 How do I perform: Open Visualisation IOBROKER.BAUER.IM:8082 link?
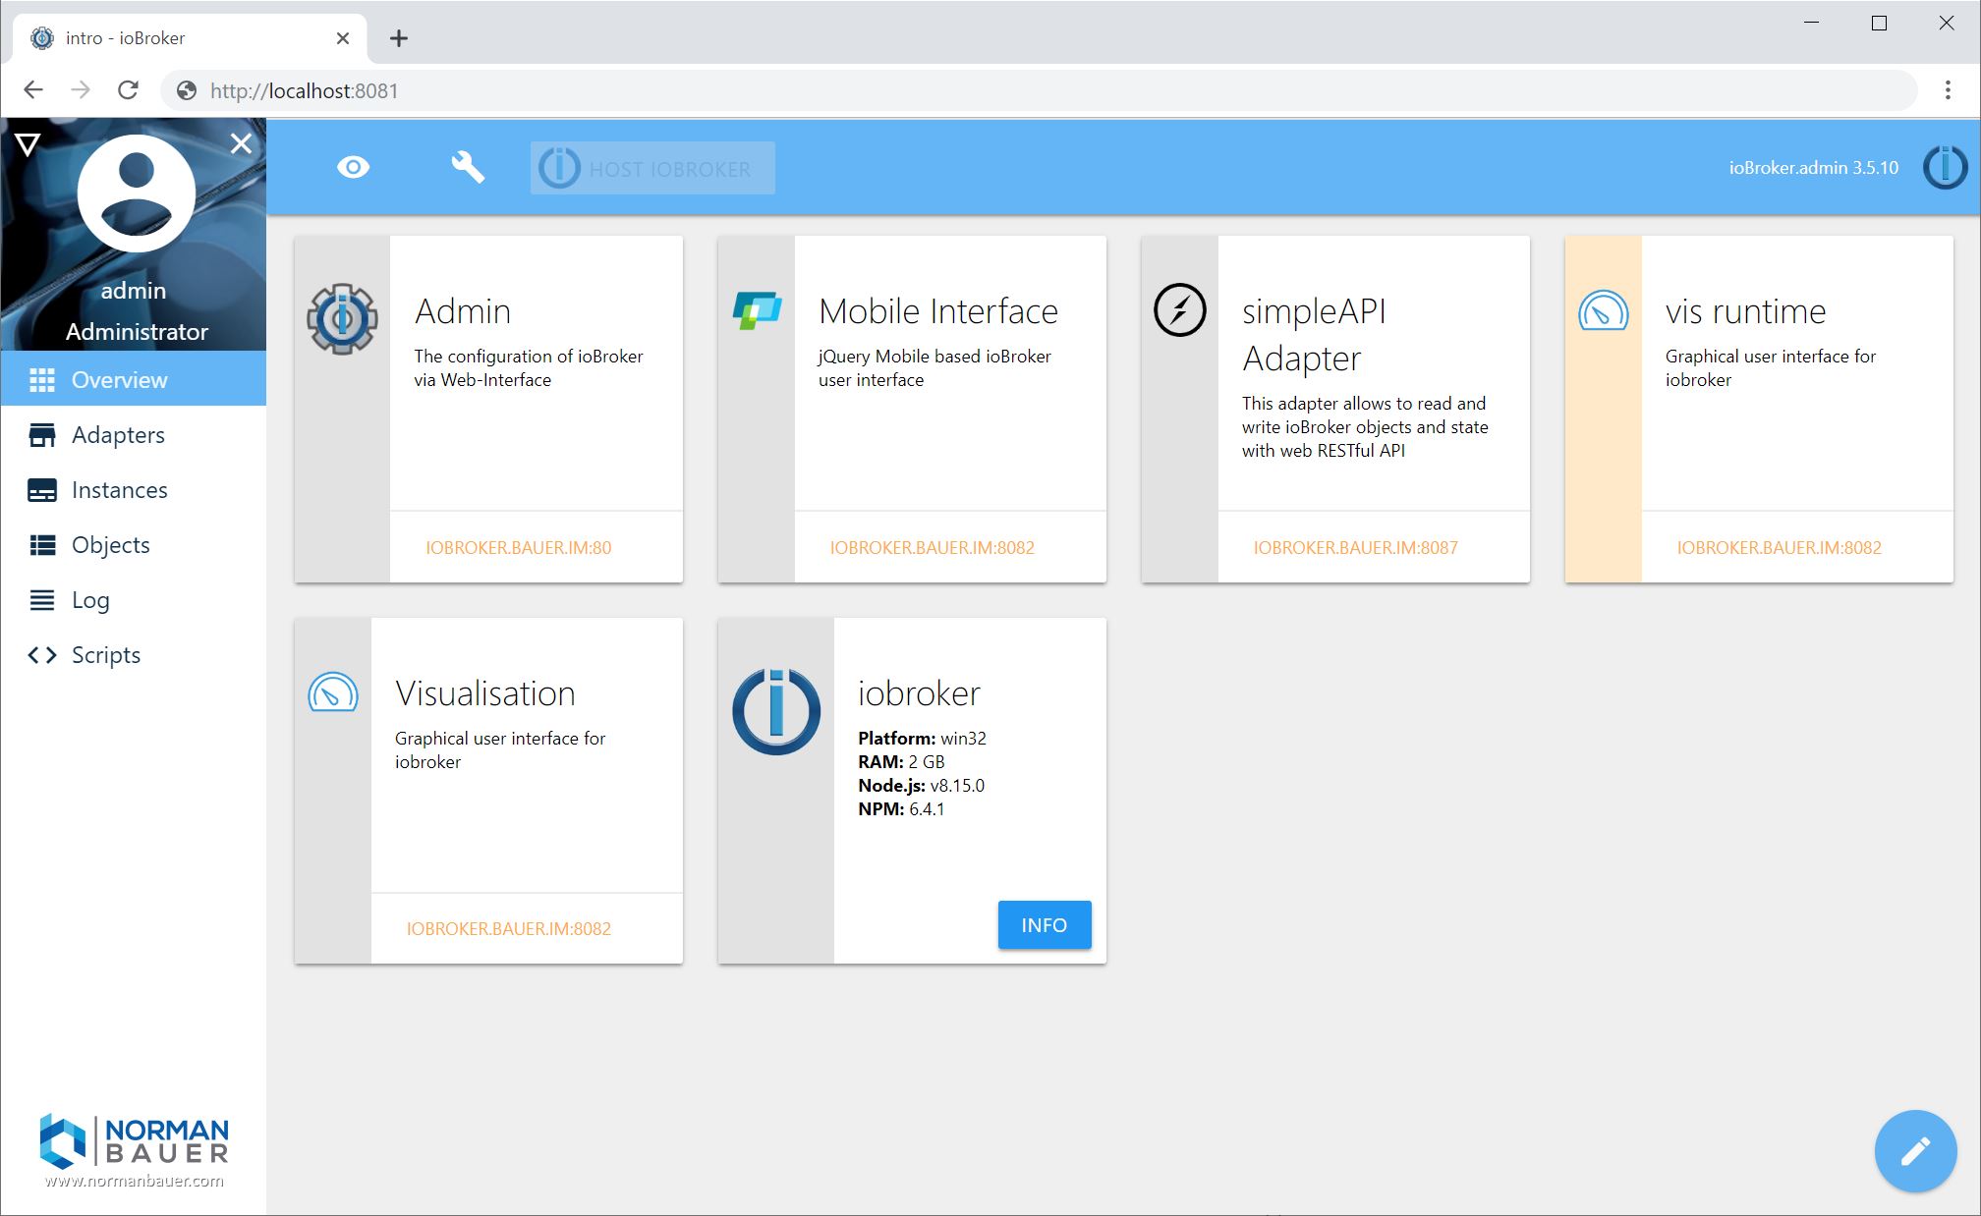point(508,928)
